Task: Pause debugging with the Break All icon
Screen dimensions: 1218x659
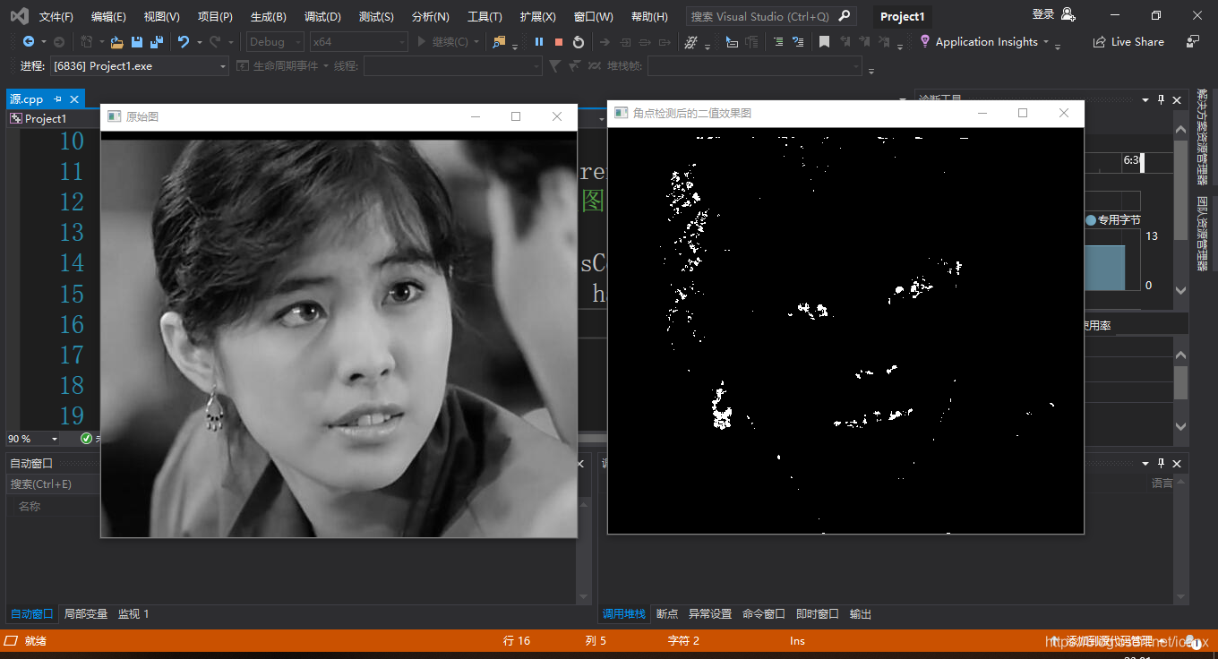Action: pyautogui.click(x=539, y=42)
